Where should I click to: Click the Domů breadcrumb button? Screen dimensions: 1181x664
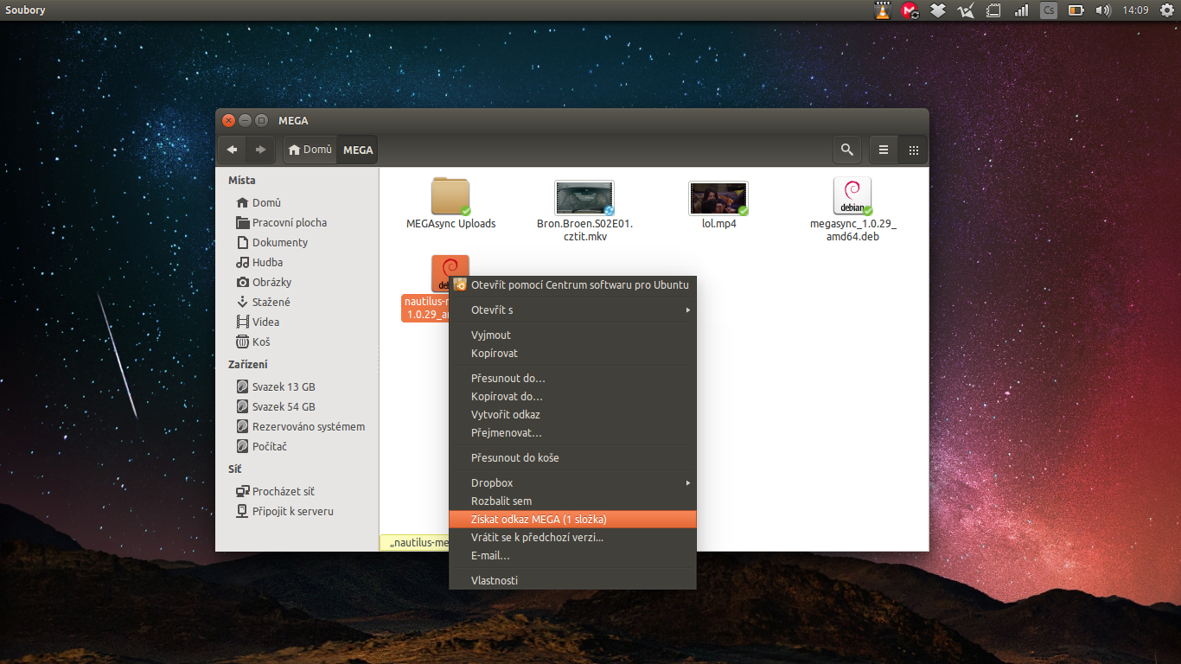click(310, 149)
